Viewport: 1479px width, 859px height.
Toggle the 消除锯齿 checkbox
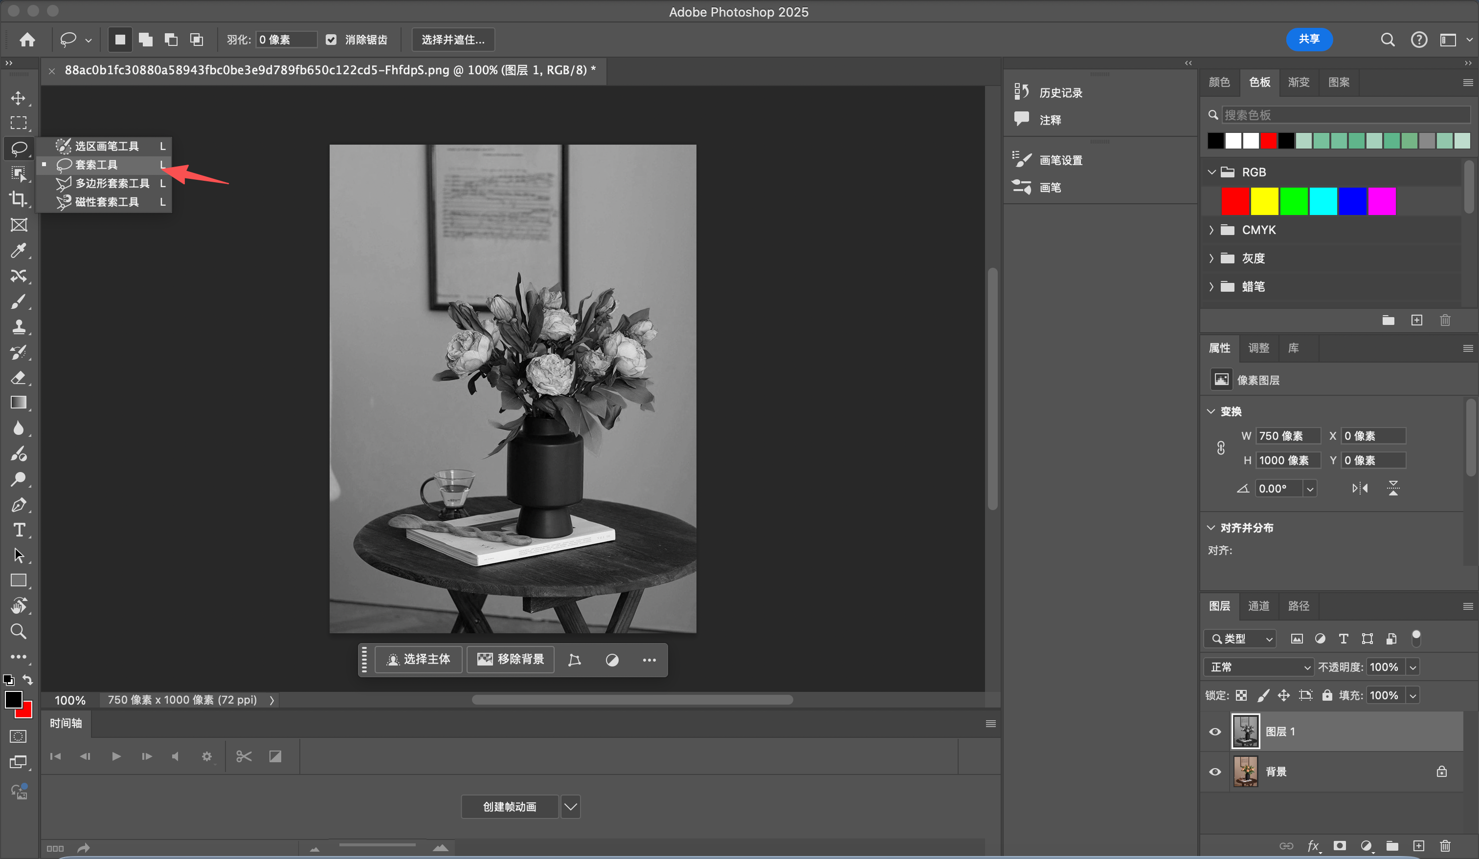pyautogui.click(x=331, y=39)
